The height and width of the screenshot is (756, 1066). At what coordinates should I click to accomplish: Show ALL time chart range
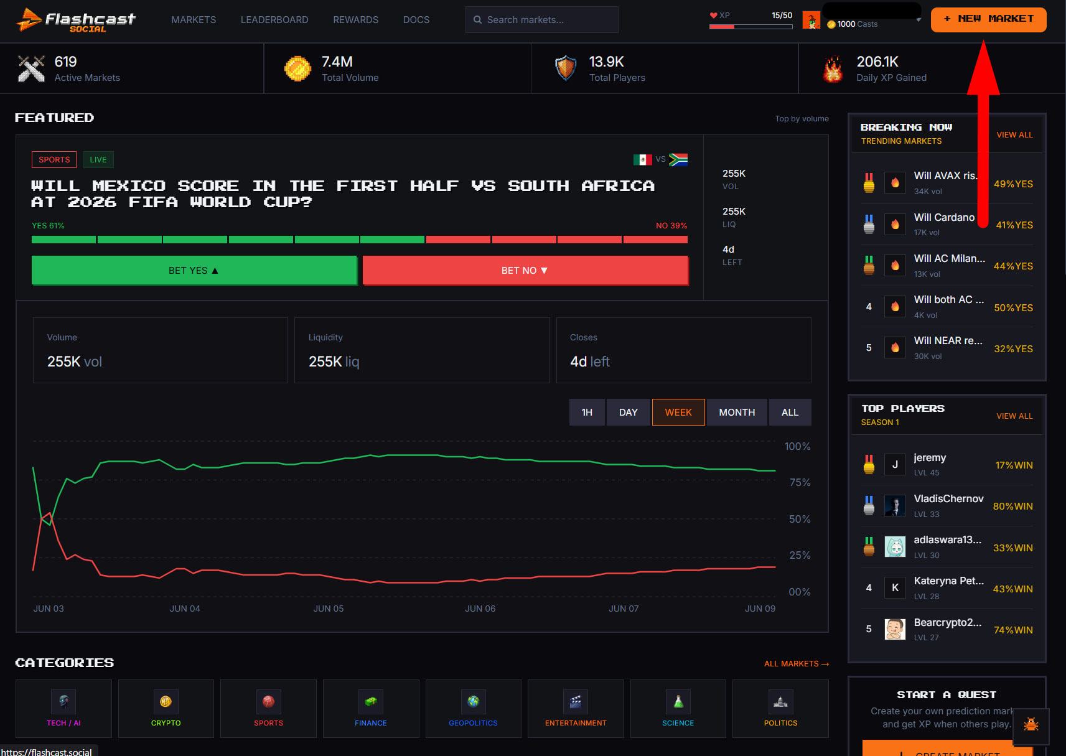(790, 413)
